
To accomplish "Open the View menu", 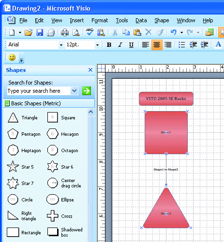I will (x=57, y=20).
